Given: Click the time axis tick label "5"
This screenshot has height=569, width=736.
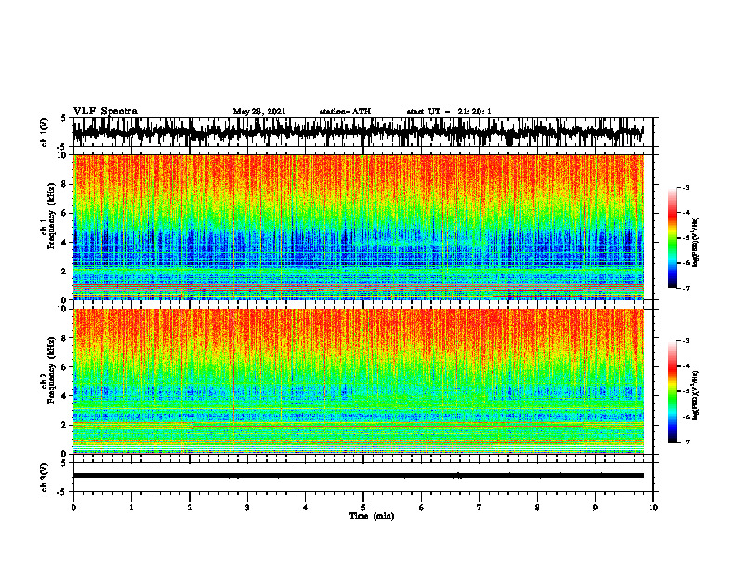Looking at the screenshot, I should click(363, 508).
